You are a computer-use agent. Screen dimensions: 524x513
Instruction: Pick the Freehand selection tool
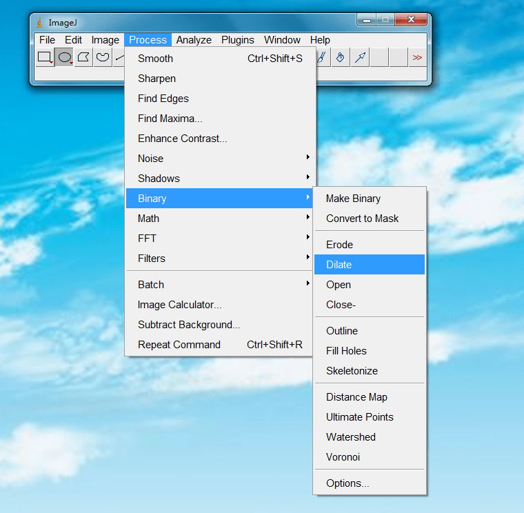103,58
